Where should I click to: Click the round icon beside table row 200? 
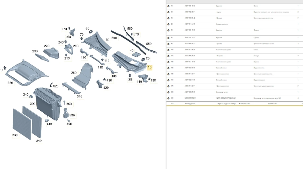168,92
